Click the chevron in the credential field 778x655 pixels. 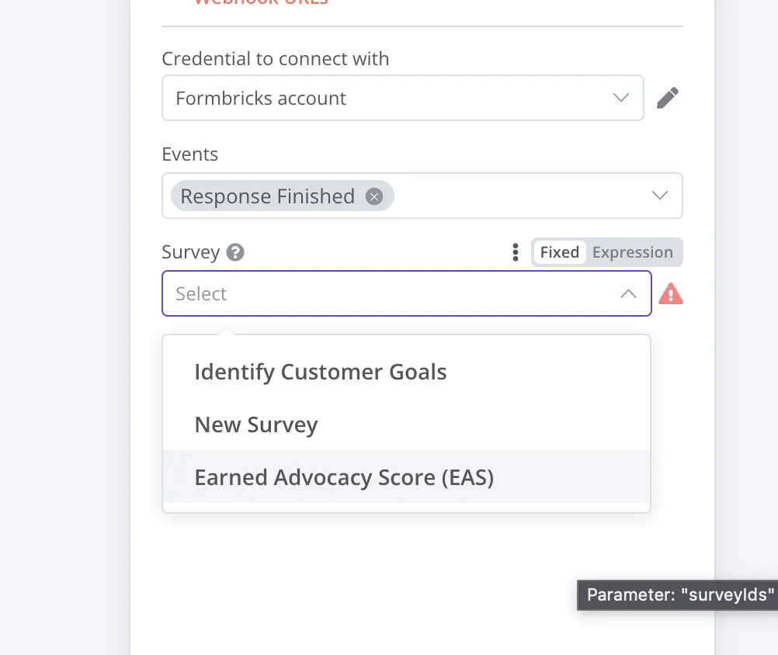pos(621,98)
